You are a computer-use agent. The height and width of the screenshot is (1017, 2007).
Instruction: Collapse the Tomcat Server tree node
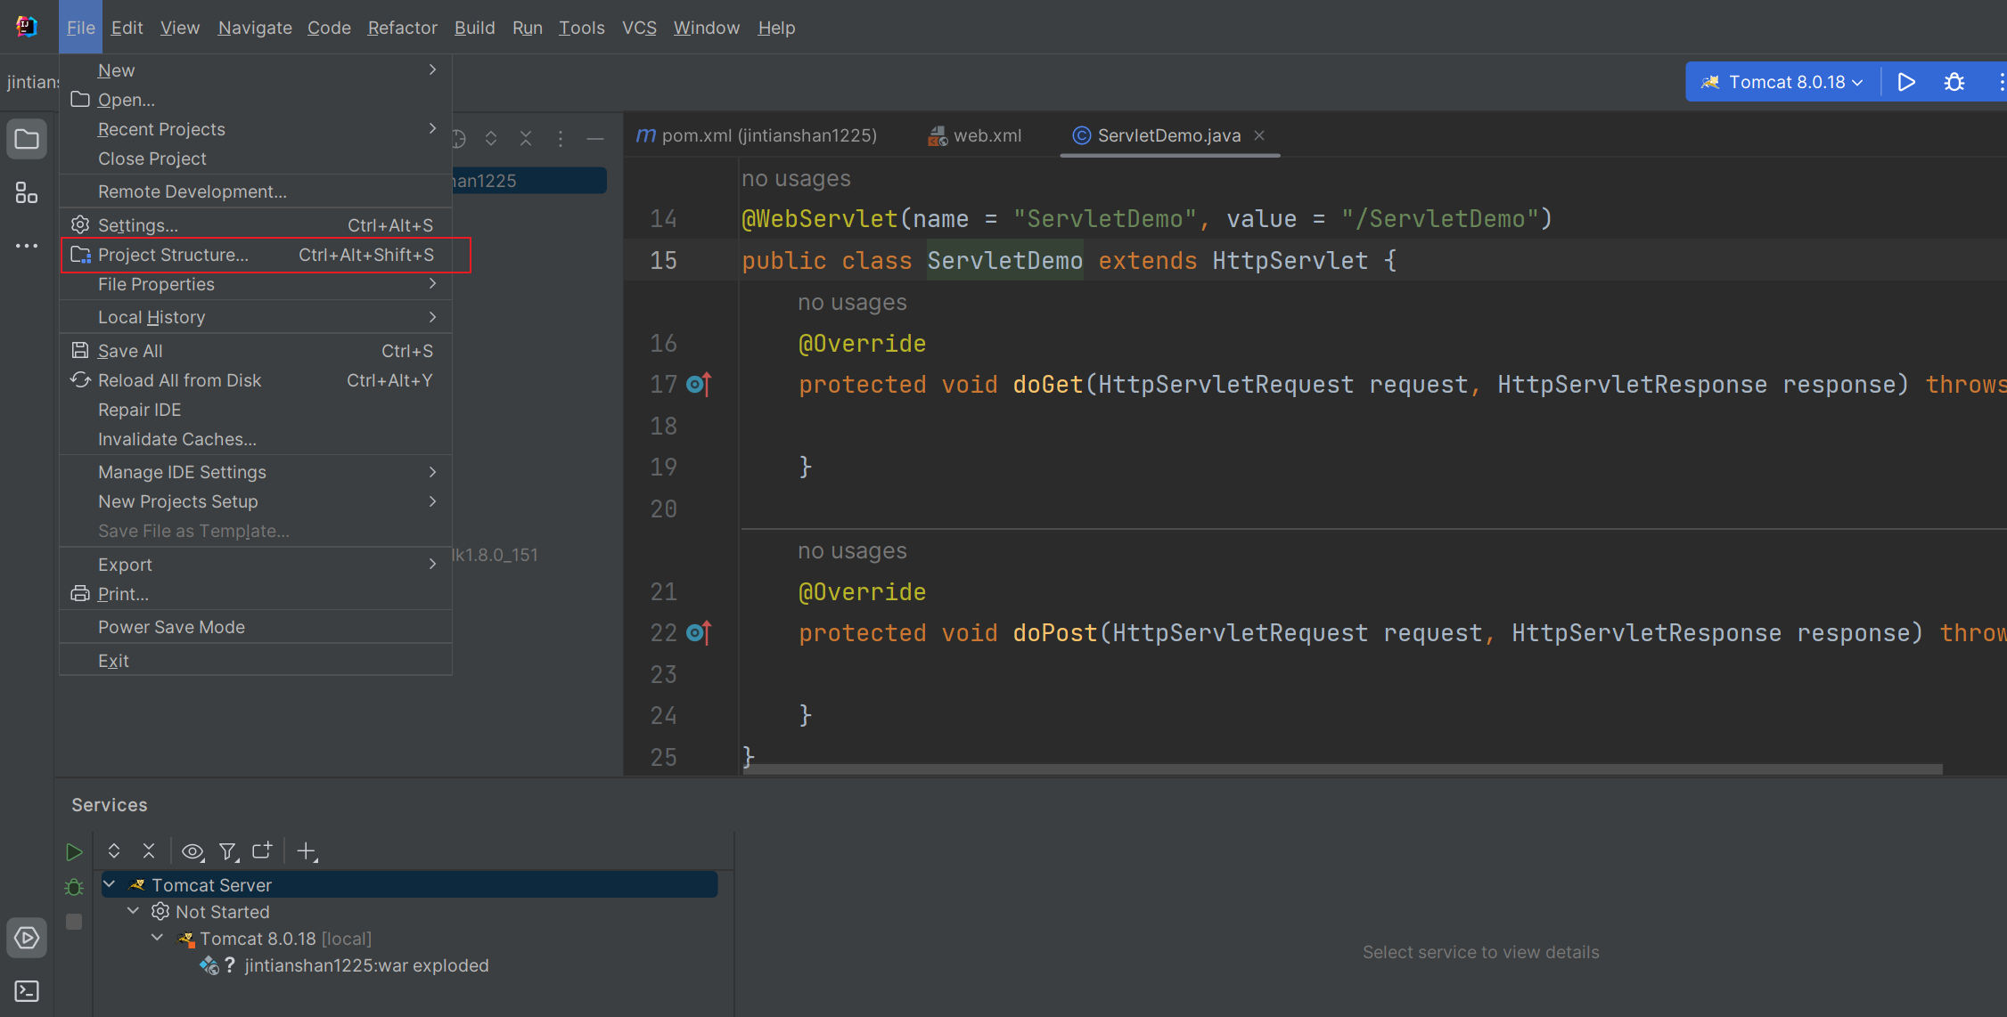(110, 884)
